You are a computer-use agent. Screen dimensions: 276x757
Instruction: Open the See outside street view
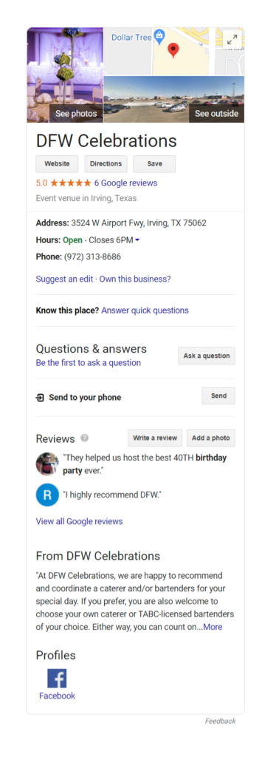[174, 99]
